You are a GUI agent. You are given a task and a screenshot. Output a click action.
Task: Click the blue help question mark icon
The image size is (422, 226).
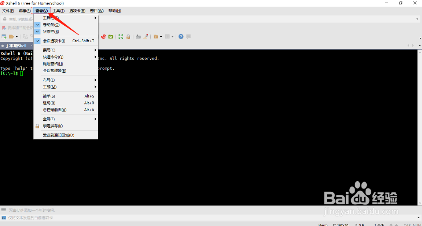181,37
